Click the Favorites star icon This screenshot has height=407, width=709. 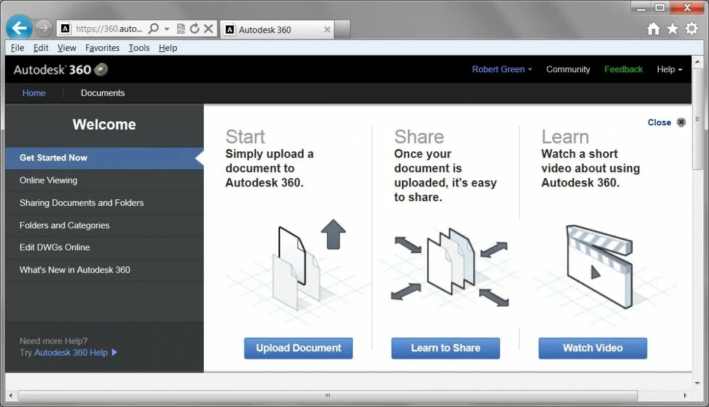(x=672, y=29)
